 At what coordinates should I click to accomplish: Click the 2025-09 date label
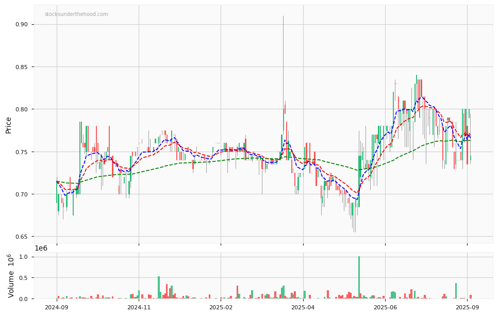pos(467,307)
